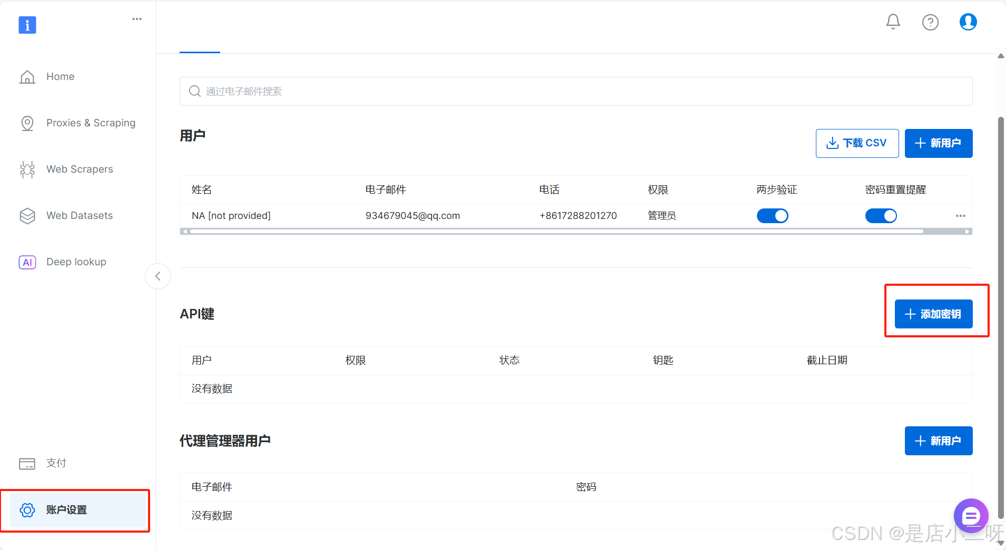1006x550 pixels.
Task: Click the blue logo icon in sidebar
Action: tap(27, 25)
